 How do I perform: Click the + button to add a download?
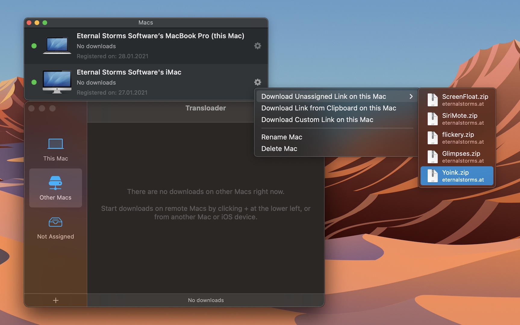tap(55, 300)
